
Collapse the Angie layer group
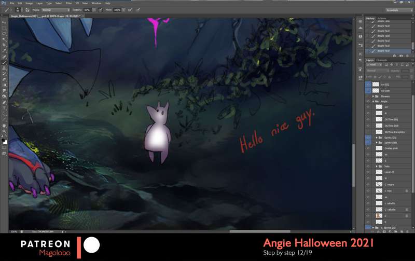pyautogui.click(x=374, y=102)
